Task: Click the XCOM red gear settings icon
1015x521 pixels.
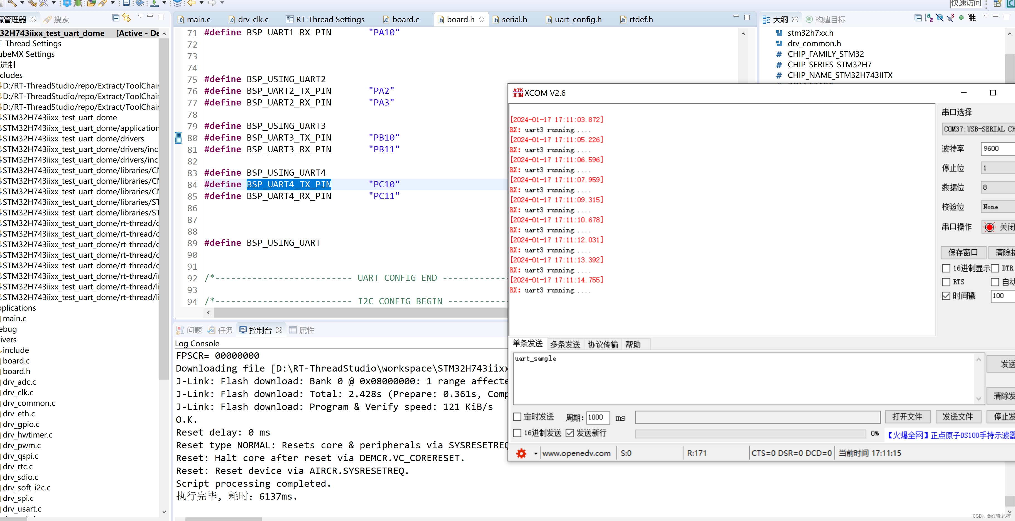Action: coord(521,453)
